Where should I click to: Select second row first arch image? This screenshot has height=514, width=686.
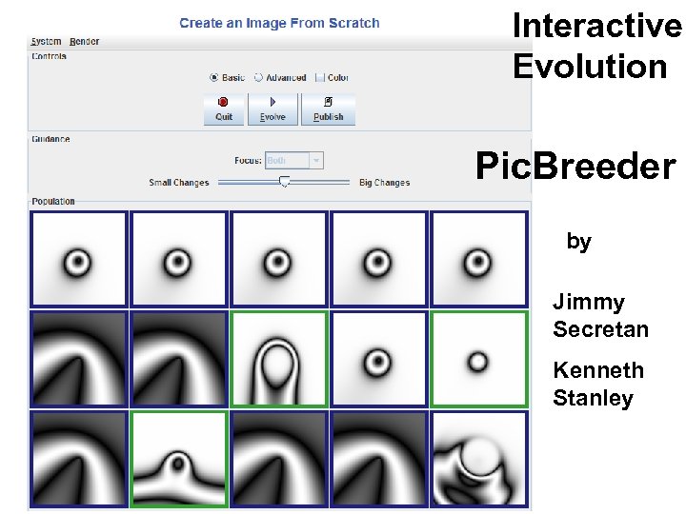[x=79, y=359]
